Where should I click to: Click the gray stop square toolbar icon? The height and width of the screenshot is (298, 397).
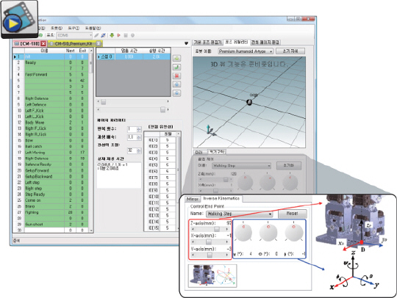pos(126,35)
